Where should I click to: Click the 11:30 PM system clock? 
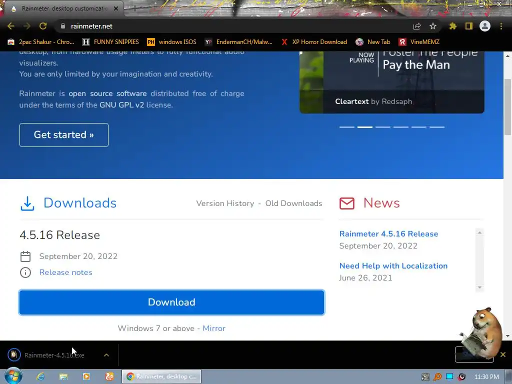coord(486,377)
